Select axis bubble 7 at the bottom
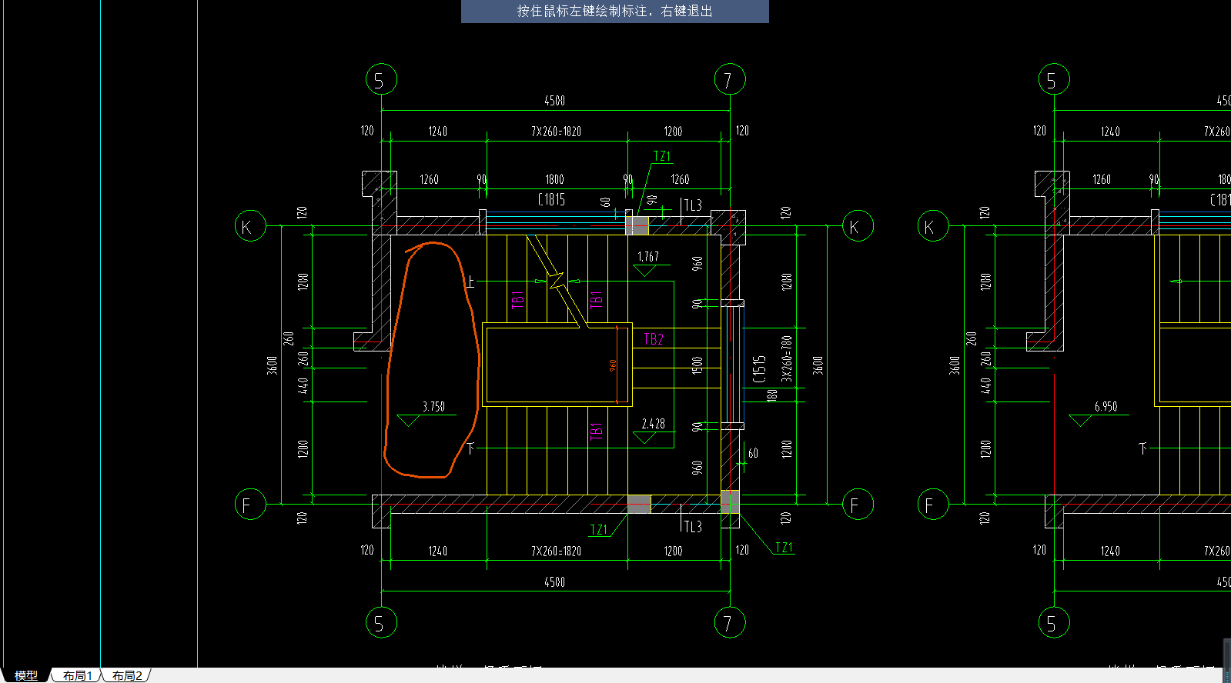 [729, 622]
